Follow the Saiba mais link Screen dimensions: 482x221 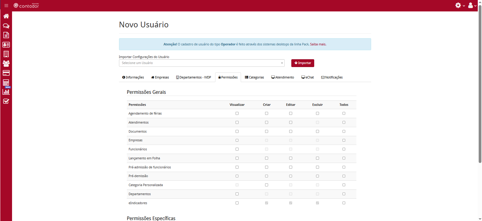point(318,45)
